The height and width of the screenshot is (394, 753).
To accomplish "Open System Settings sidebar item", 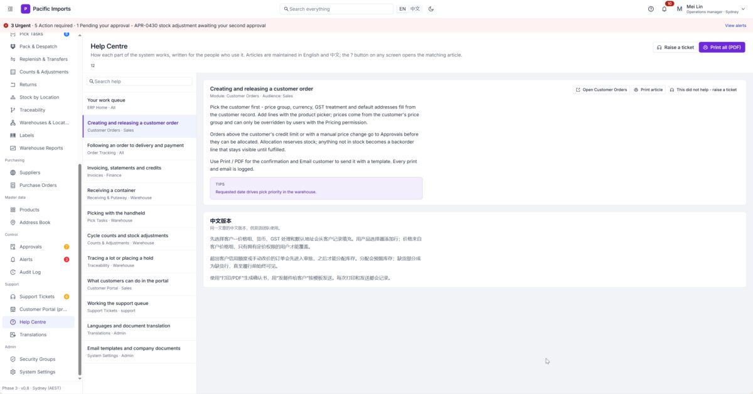I will pyautogui.click(x=38, y=372).
